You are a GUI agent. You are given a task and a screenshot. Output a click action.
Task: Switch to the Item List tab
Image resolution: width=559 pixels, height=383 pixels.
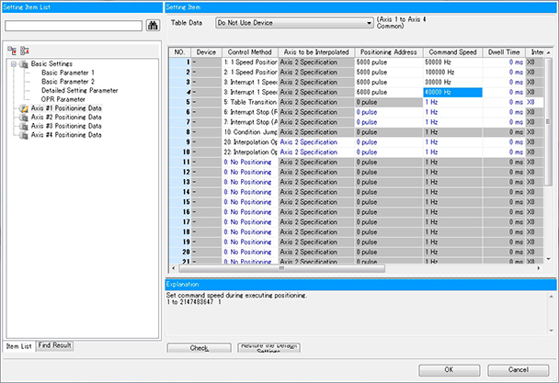(x=18, y=345)
